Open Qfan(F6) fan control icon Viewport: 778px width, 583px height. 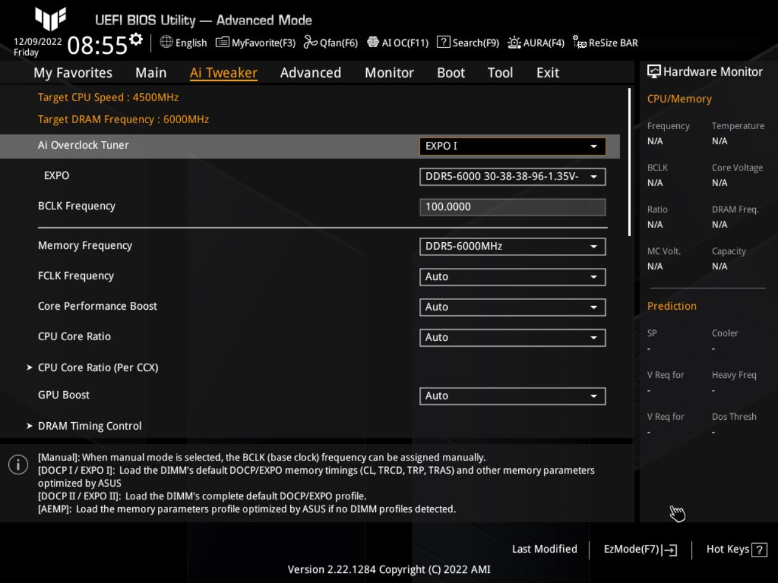[311, 42]
